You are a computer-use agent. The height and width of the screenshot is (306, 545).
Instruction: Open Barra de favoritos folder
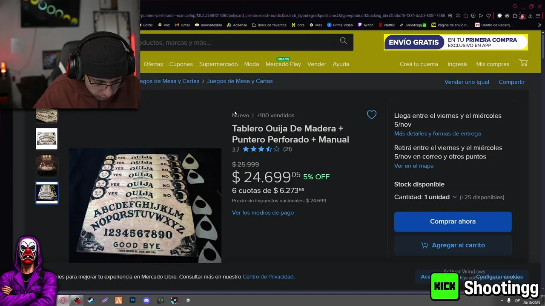[269, 25]
